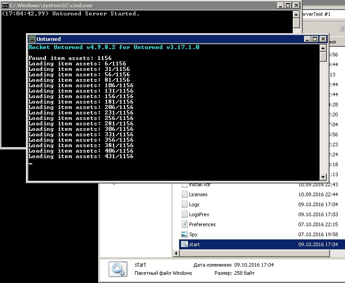Click the LogsPrev file name

[x=199, y=214]
